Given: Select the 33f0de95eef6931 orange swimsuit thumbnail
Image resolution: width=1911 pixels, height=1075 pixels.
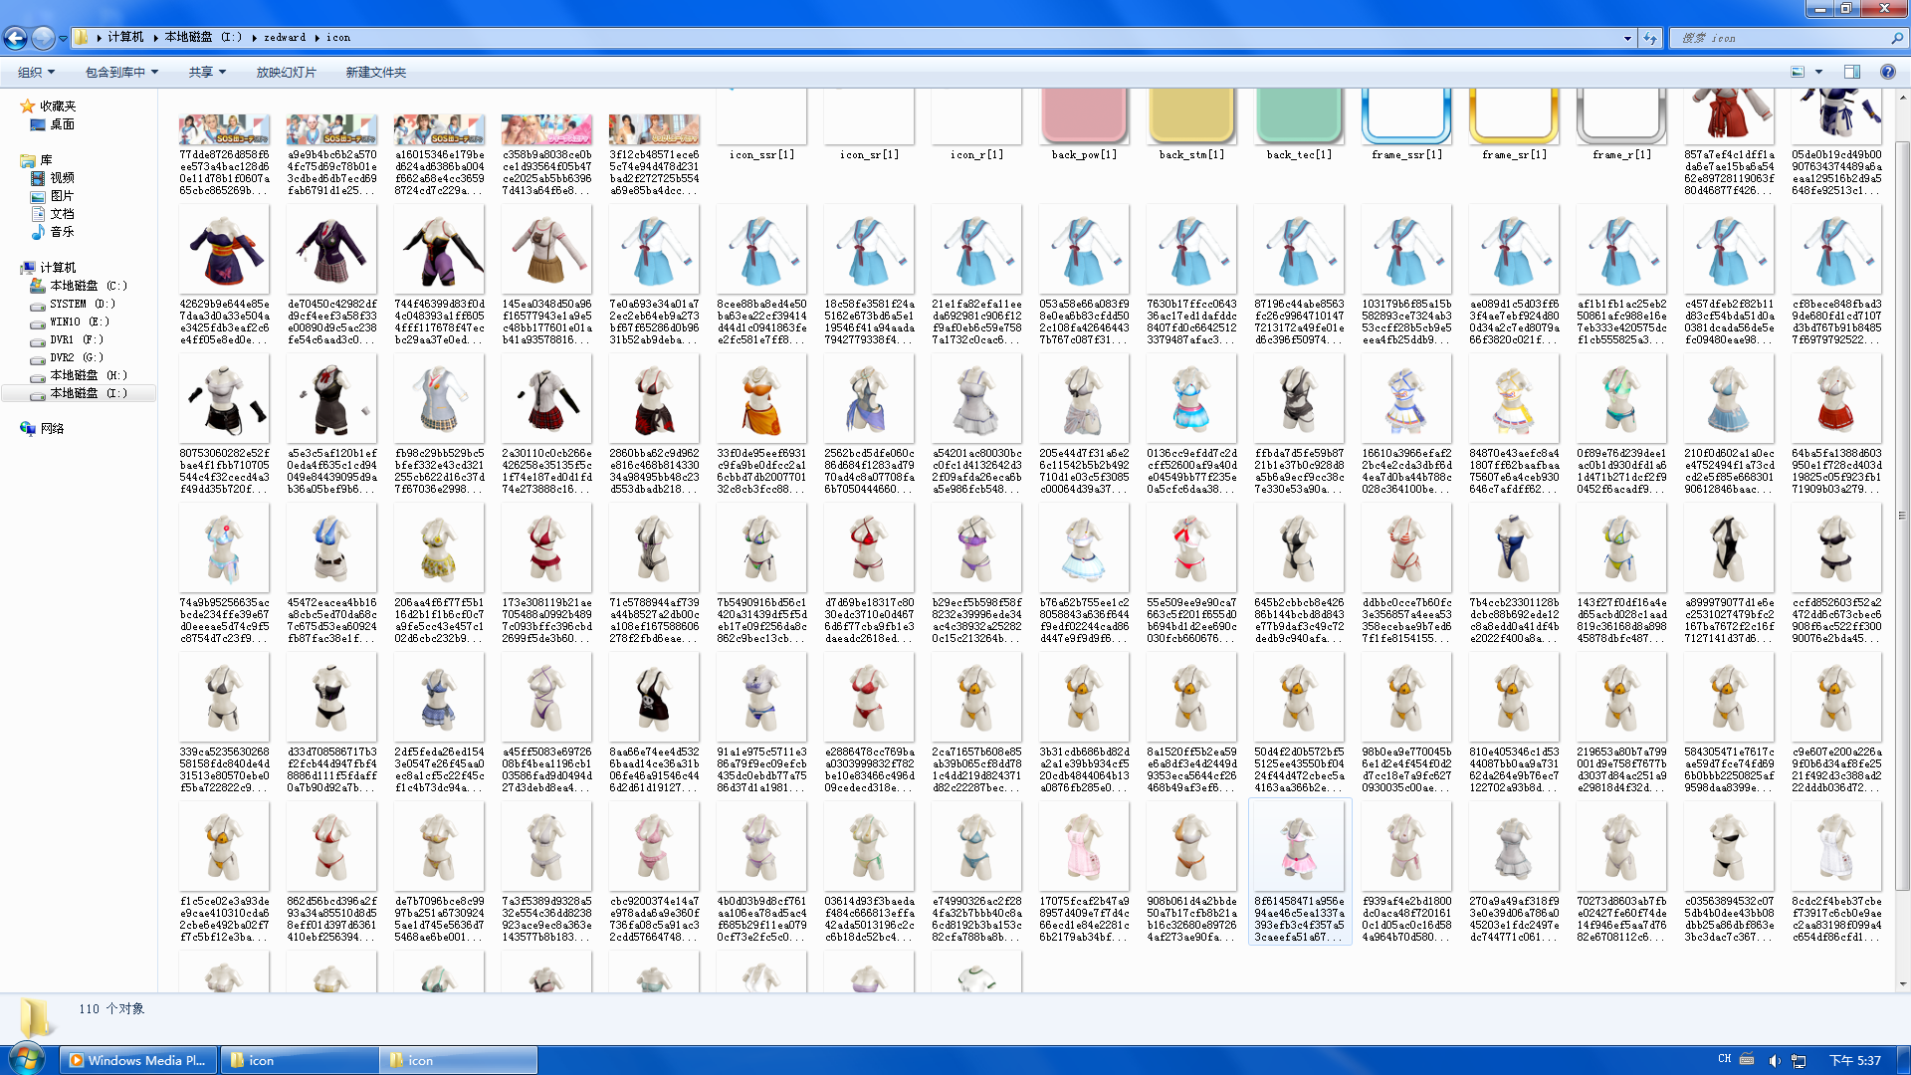Looking at the screenshot, I should (x=761, y=398).
